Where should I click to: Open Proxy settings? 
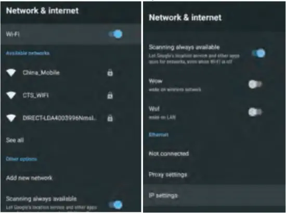pyautogui.click(x=168, y=175)
